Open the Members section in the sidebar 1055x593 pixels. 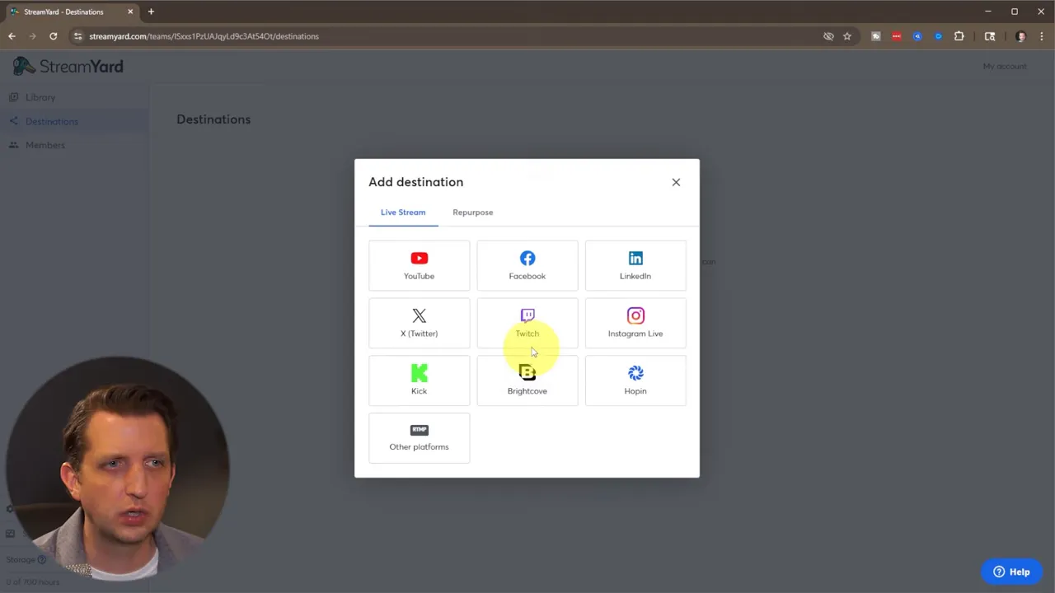(x=45, y=145)
